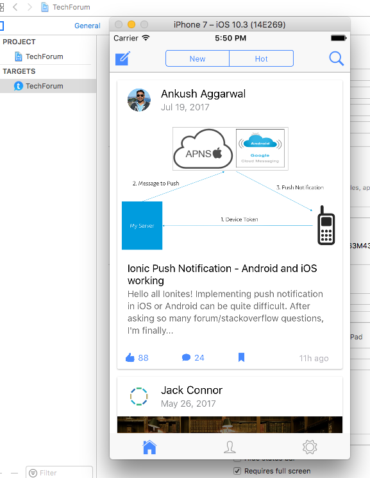
Task: Click the simulator window title bar
Action: [x=230, y=24]
